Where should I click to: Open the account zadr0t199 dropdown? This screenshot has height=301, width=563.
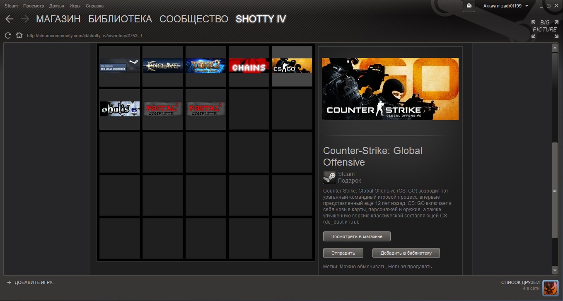click(506, 6)
